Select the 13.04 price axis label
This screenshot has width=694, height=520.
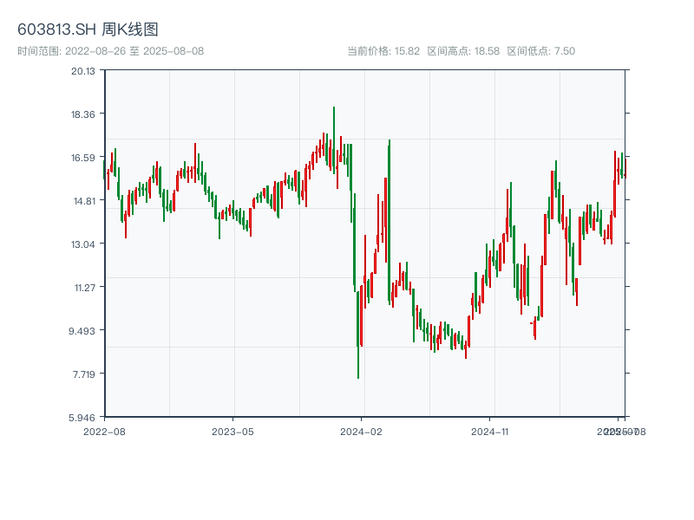(x=83, y=244)
